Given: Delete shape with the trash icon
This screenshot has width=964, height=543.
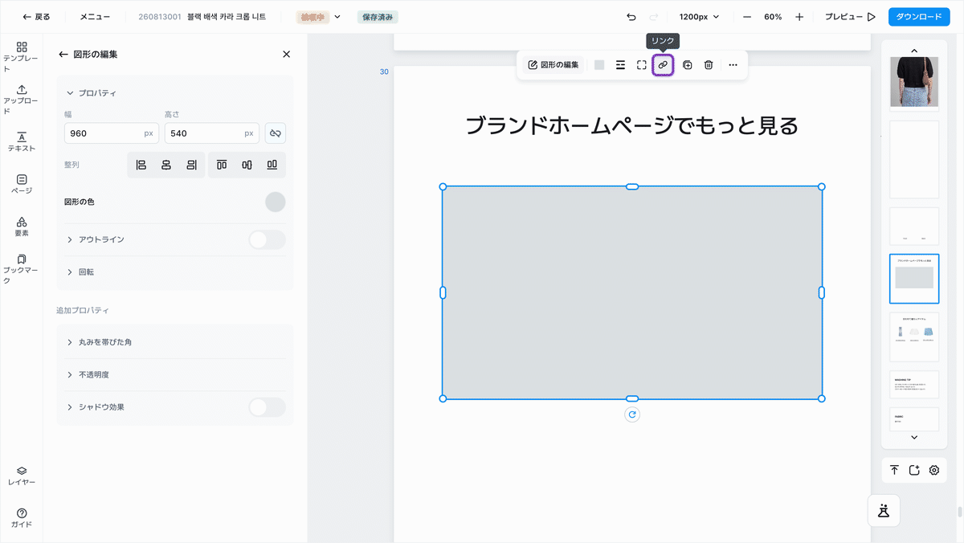Looking at the screenshot, I should pos(709,65).
